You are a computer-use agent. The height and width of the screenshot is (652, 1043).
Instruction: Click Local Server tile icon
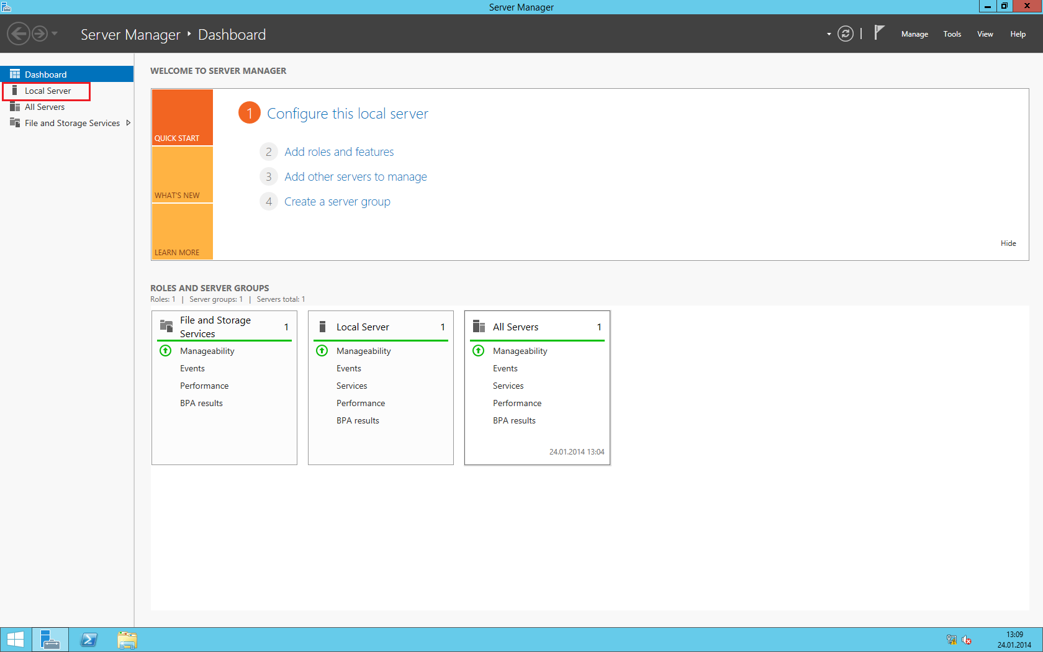pos(322,327)
